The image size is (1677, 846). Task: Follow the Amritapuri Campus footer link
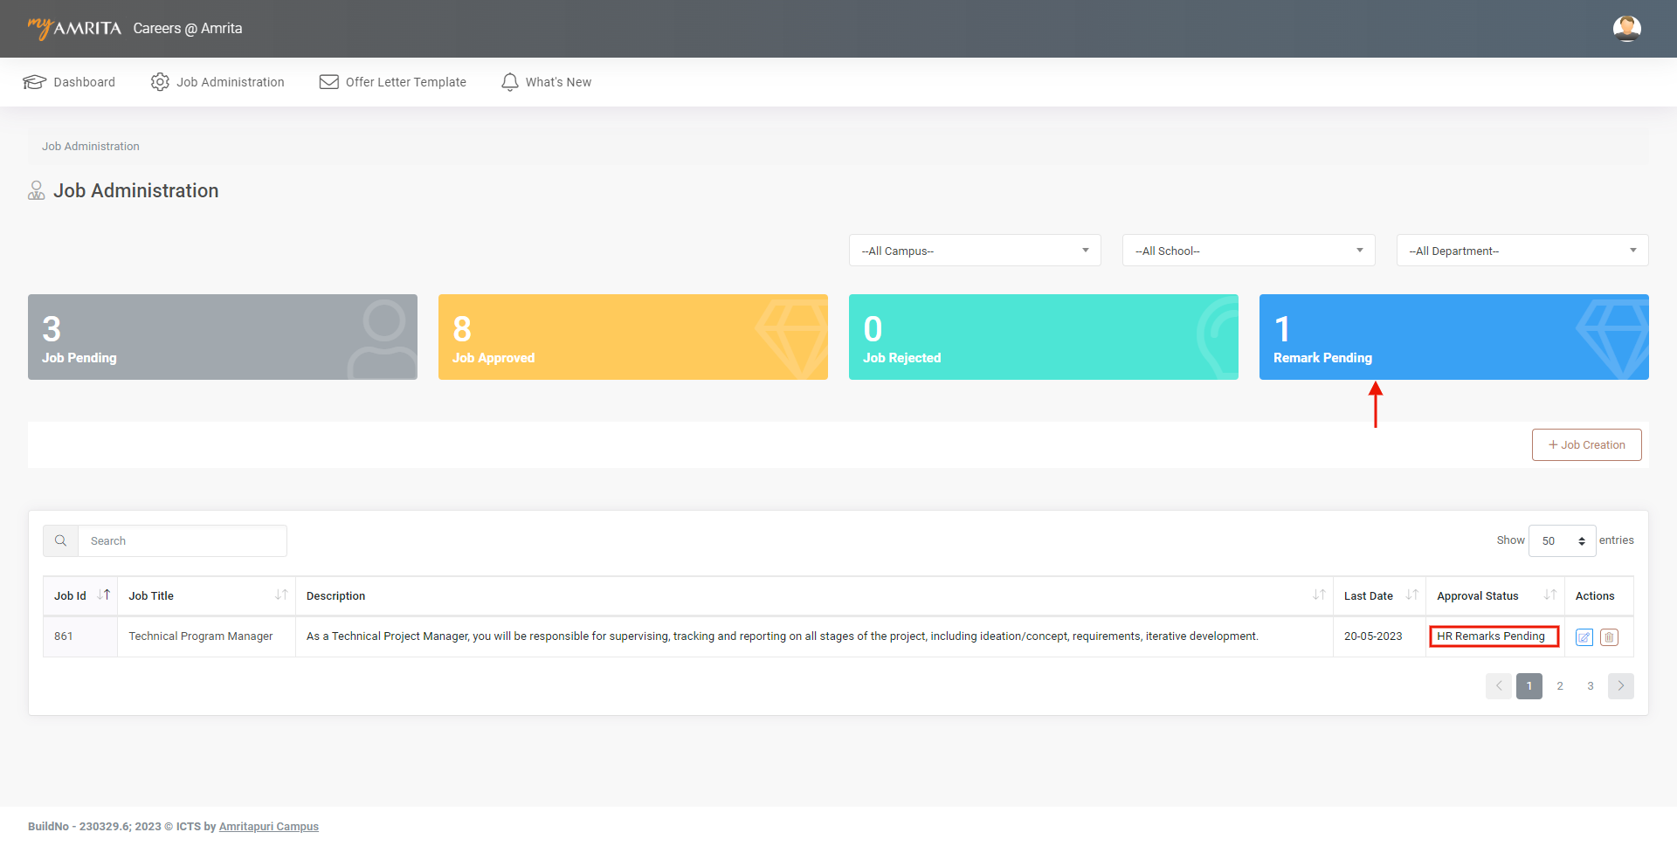click(x=268, y=827)
